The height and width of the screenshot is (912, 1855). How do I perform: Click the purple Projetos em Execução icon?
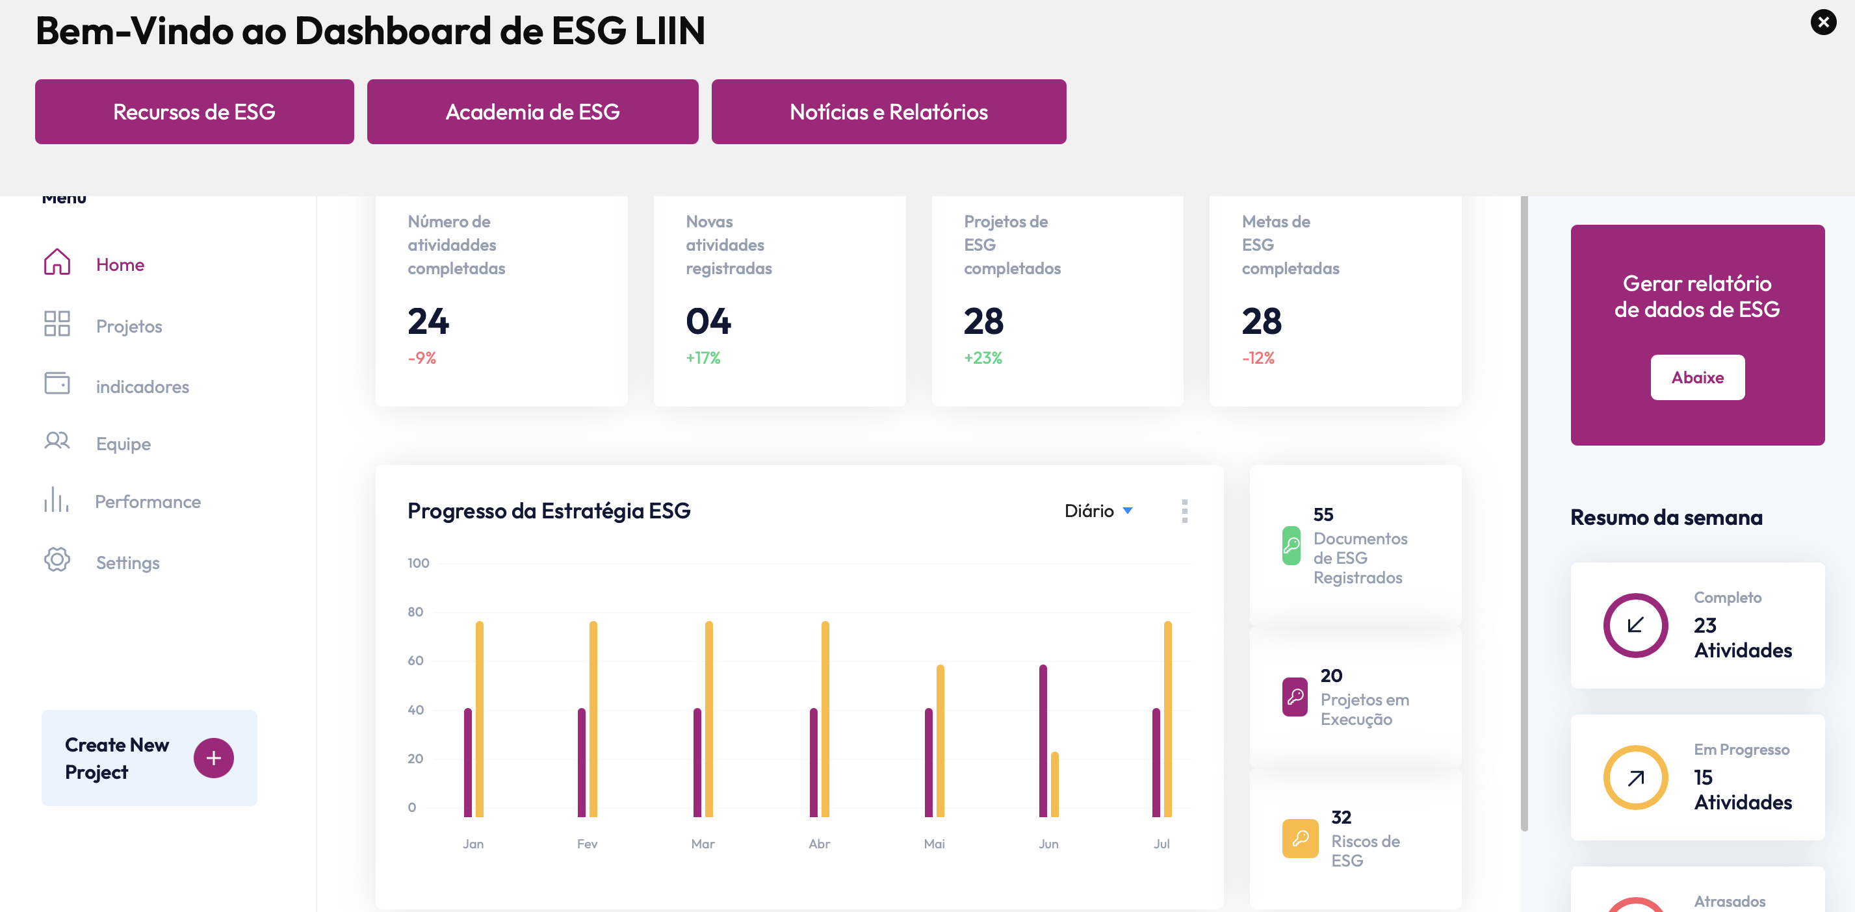tap(1295, 698)
